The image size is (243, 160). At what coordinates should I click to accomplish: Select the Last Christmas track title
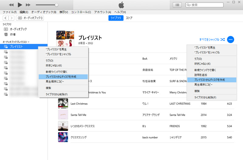(x=79, y=104)
